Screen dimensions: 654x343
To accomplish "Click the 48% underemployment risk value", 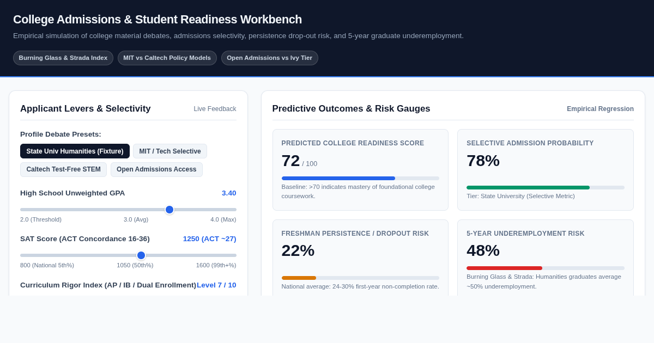I will (x=483, y=250).
